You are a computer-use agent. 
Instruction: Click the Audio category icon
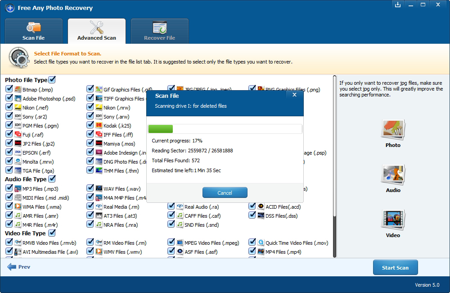point(393,174)
